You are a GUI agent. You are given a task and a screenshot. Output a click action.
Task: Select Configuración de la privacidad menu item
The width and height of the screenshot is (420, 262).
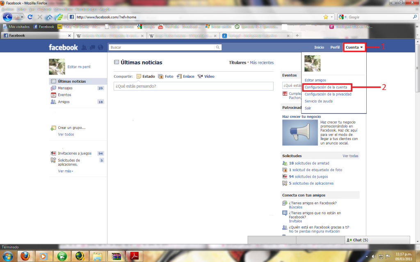click(x=328, y=94)
